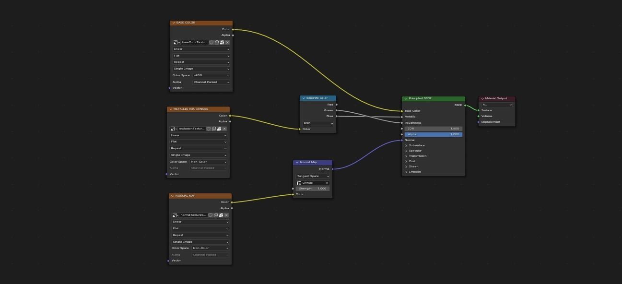
Task: Open Linear dropdown in METALLIC ROUGHNESS node
Action: coord(199,135)
